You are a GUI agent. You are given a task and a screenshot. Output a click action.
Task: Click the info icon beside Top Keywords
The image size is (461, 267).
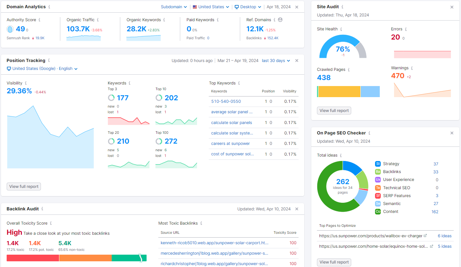(239, 83)
